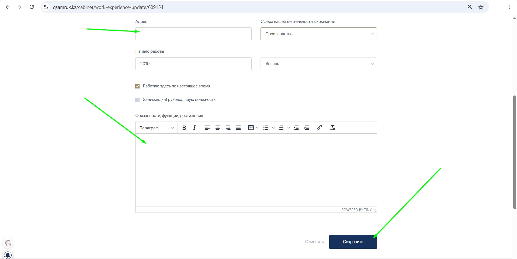Viewport: 517px width, 259px height.
Task: Open the table insert menu
Action: (x=251, y=128)
